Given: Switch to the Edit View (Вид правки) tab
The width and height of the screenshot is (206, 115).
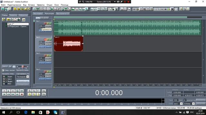Looking at the screenshot, I should pyautogui.click(x=38, y=13).
